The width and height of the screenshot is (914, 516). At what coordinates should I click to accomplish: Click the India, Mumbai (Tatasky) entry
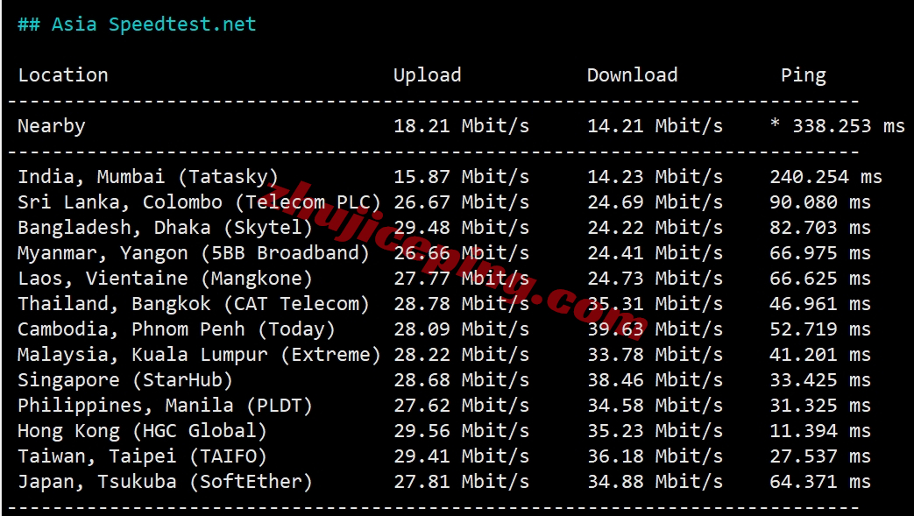click(x=148, y=177)
